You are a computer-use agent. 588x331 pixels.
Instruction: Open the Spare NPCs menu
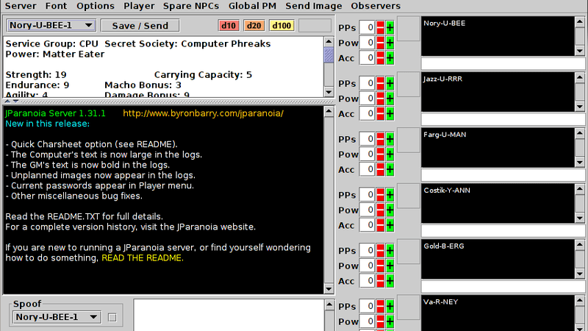point(191,6)
